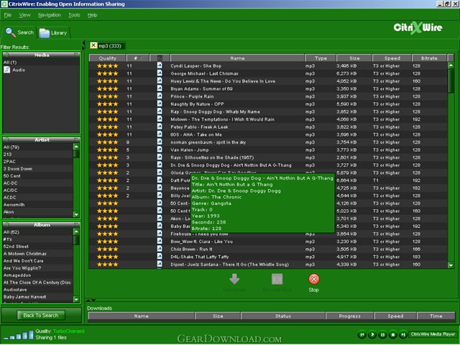Image resolution: width=460 pixels, height=345 pixels.
Task: Click the connection quality bars icon
Action: (19, 335)
